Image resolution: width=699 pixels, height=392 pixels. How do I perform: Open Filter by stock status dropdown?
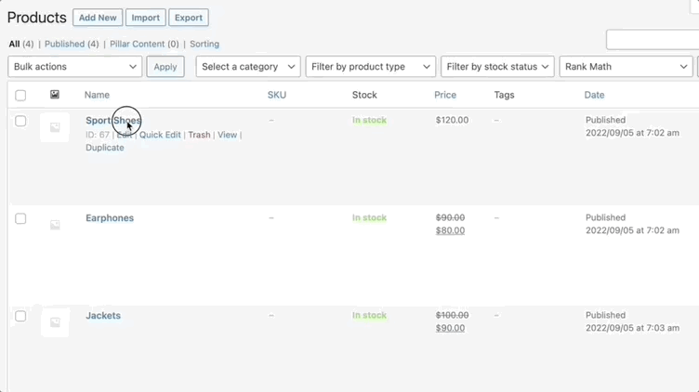(497, 66)
